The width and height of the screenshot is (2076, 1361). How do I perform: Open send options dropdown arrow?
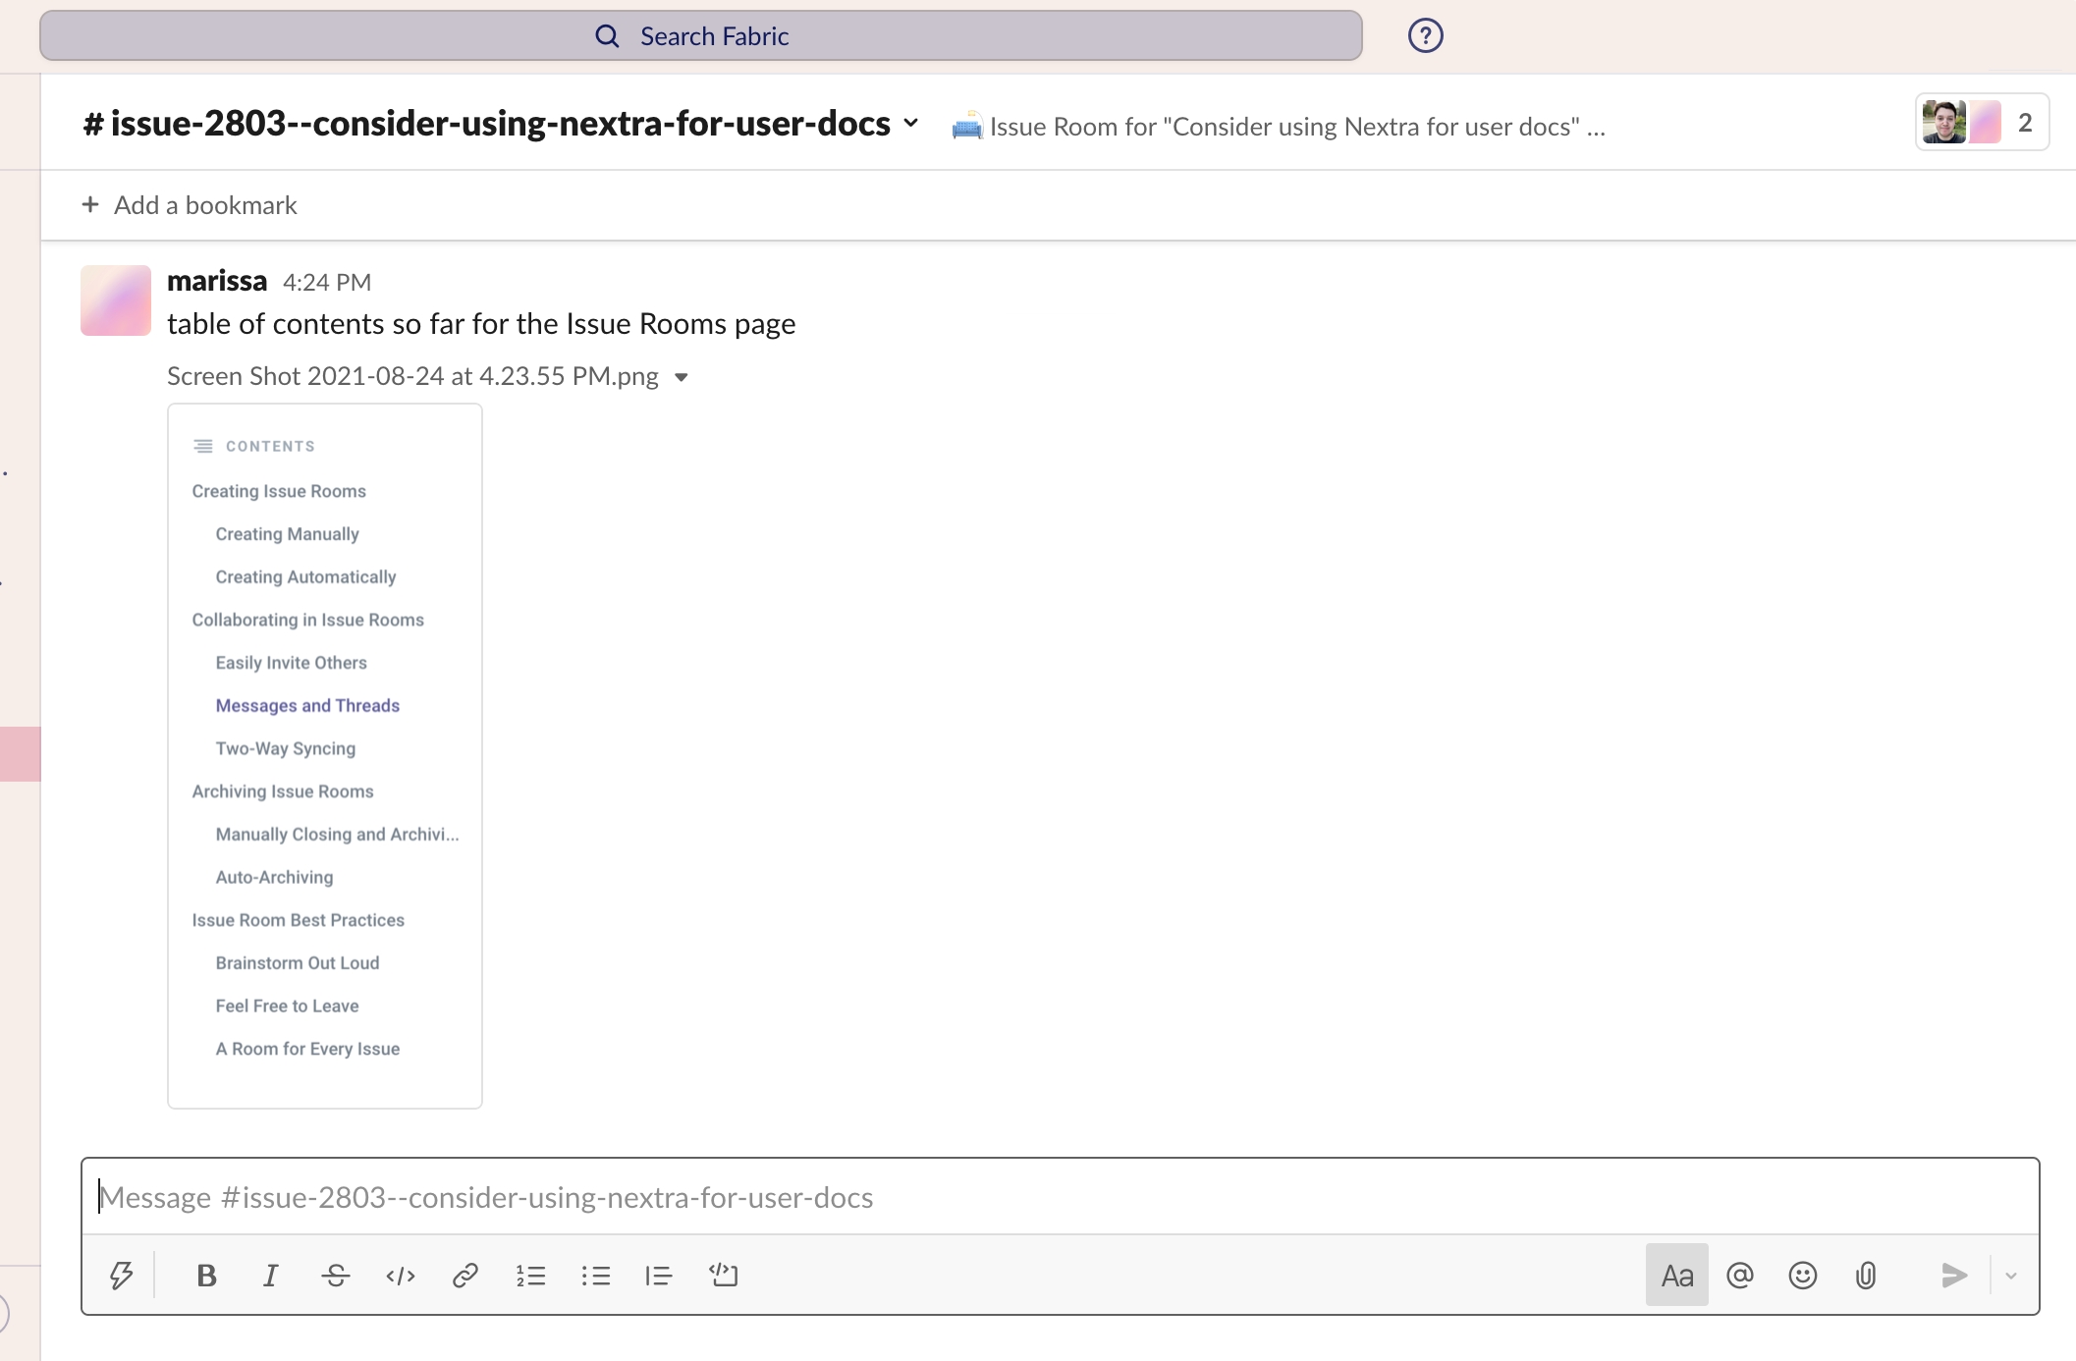click(x=2011, y=1276)
